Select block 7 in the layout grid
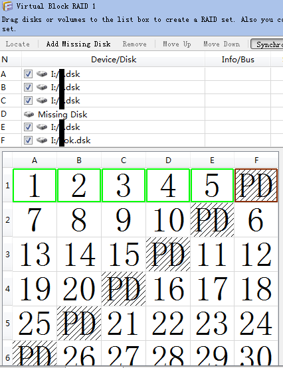Viewport: 283px width, 368px height. [35, 219]
